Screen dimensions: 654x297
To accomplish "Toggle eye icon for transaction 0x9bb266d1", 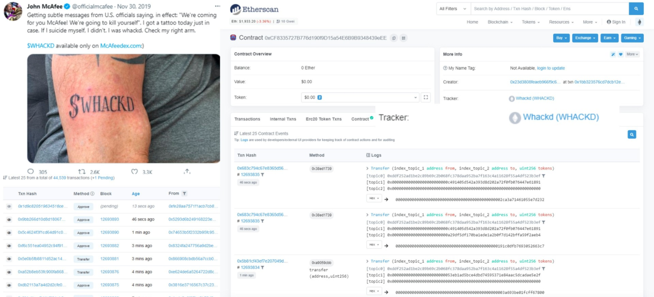I will point(9,219).
